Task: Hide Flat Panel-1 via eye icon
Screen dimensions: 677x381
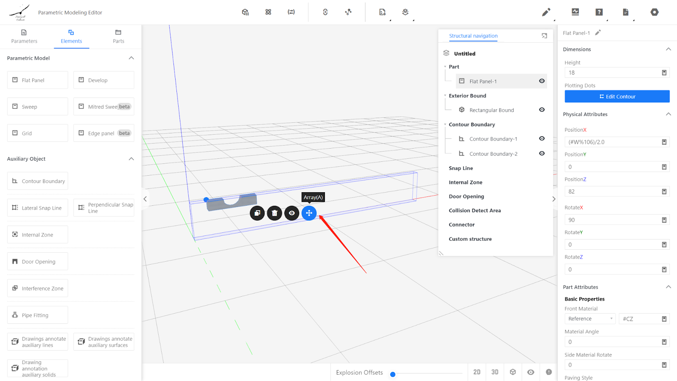Action: click(x=542, y=81)
